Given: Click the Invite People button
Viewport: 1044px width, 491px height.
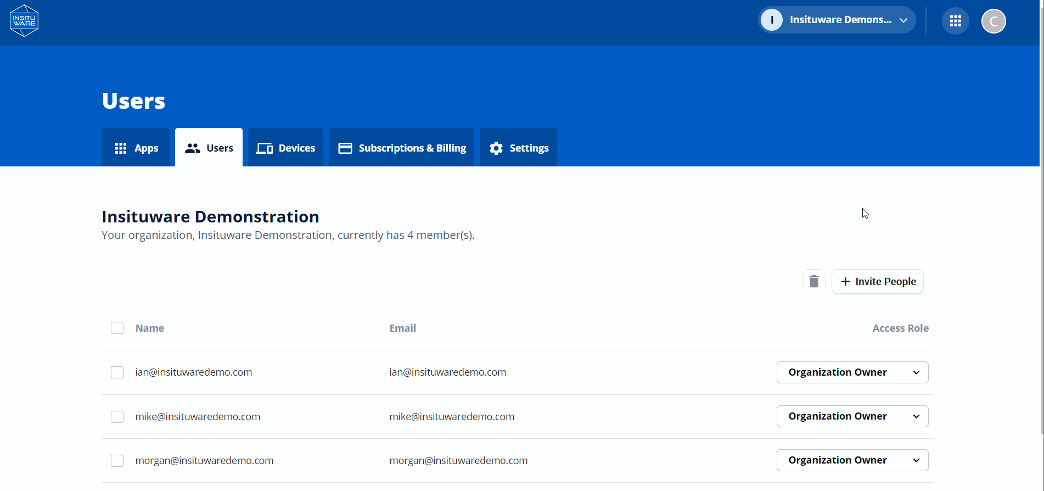Looking at the screenshot, I should (877, 281).
